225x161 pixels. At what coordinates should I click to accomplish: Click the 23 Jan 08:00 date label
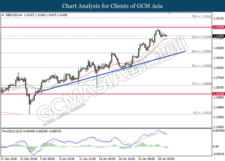146,159
